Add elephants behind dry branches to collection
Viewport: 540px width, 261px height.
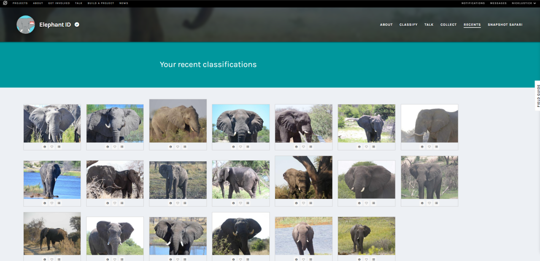point(122,203)
